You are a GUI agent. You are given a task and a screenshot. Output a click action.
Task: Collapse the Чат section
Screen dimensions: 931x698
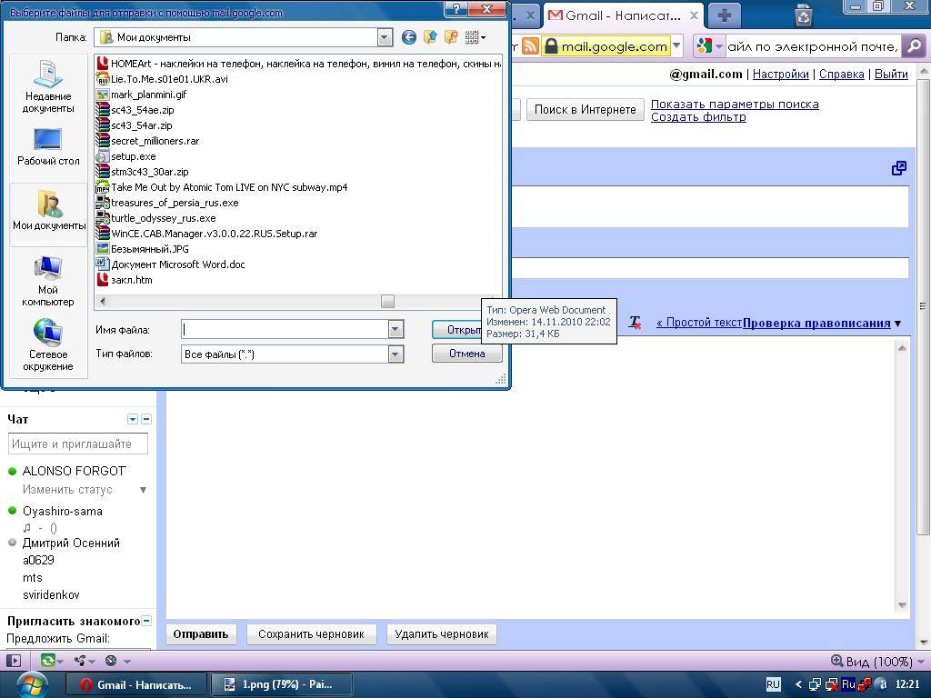[146, 419]
